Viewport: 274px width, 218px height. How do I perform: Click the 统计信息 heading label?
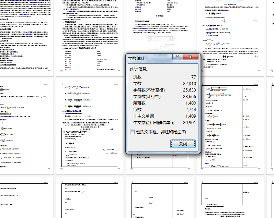(x=139, y=69)
